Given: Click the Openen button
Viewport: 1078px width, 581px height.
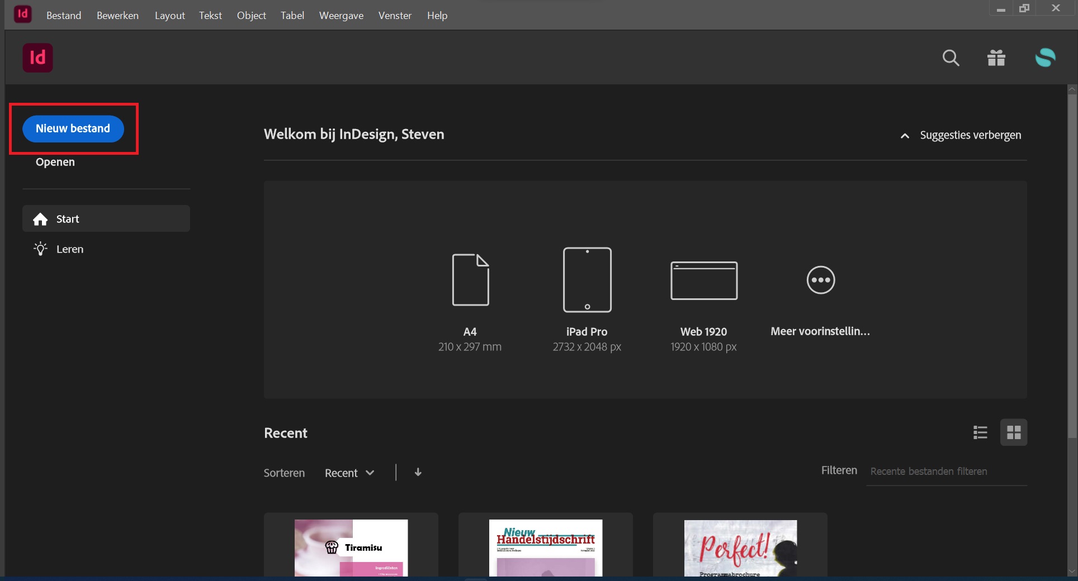Looking at the screenshot, I should [55, 162].
